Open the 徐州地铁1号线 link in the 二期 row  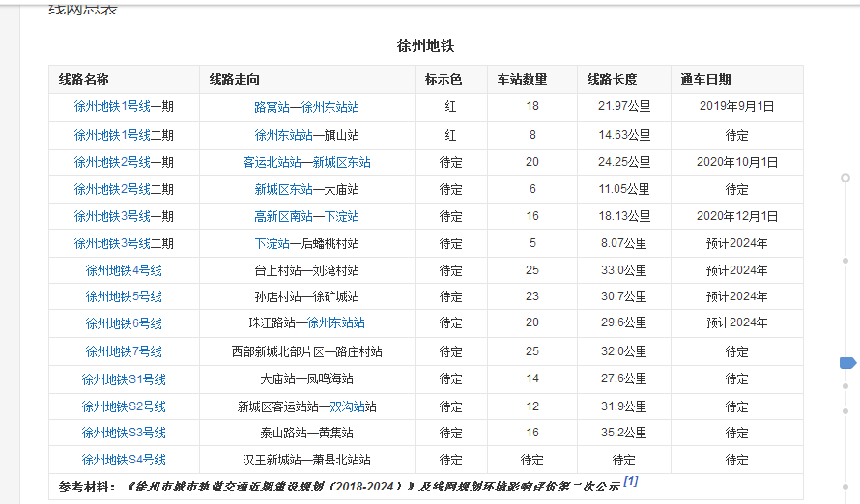[112, 135]
